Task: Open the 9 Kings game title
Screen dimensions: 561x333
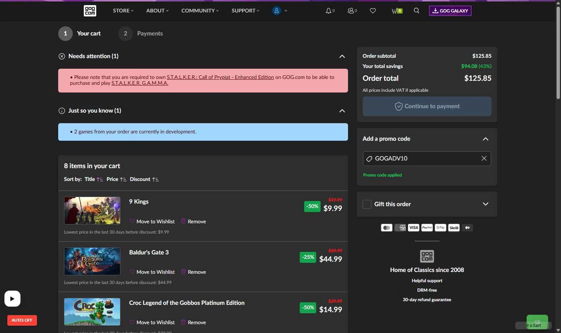Action: 139,201
